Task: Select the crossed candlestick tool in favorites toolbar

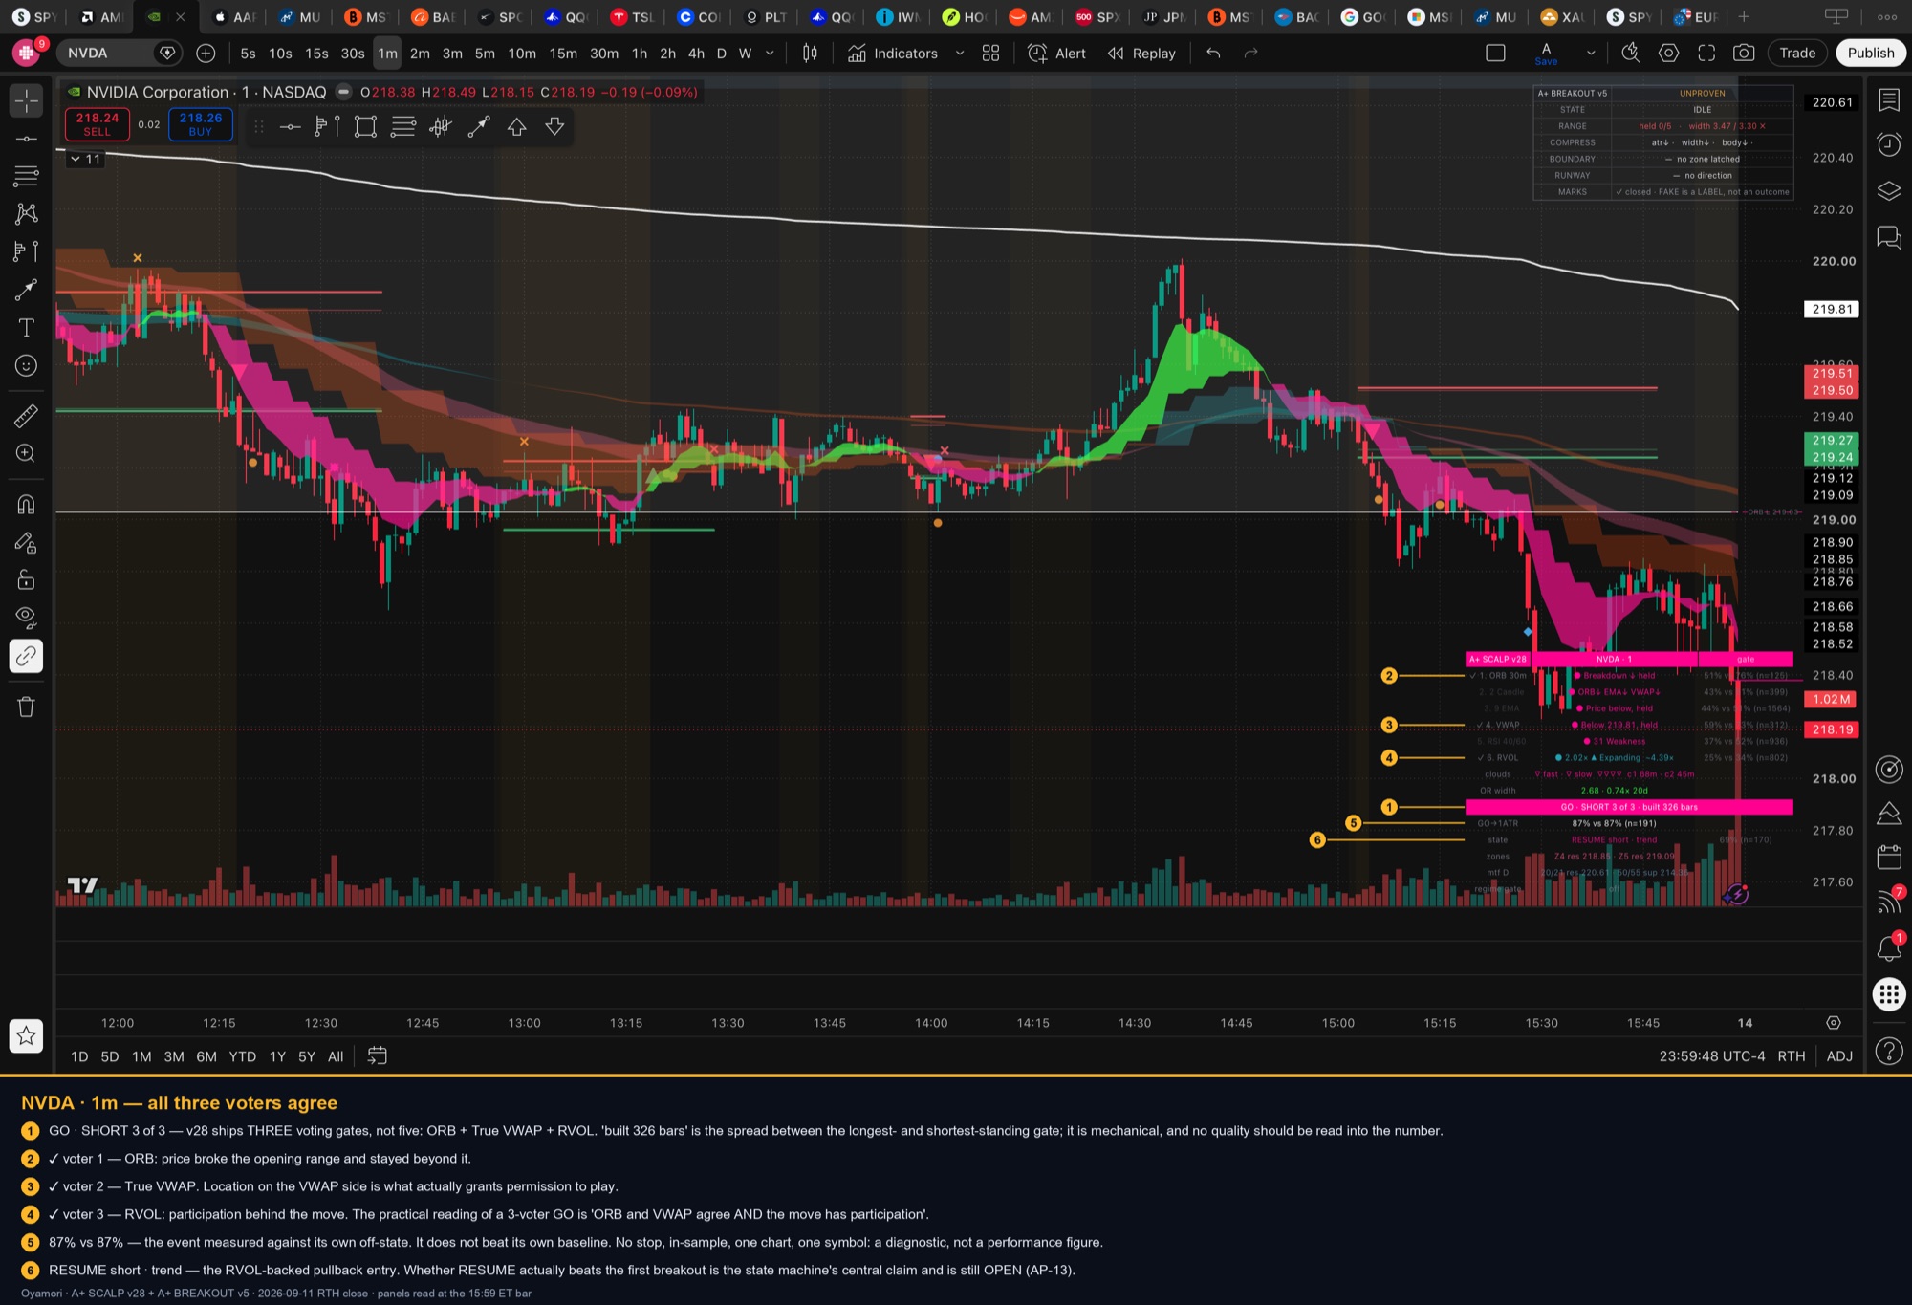Action: tap(441, 126)
